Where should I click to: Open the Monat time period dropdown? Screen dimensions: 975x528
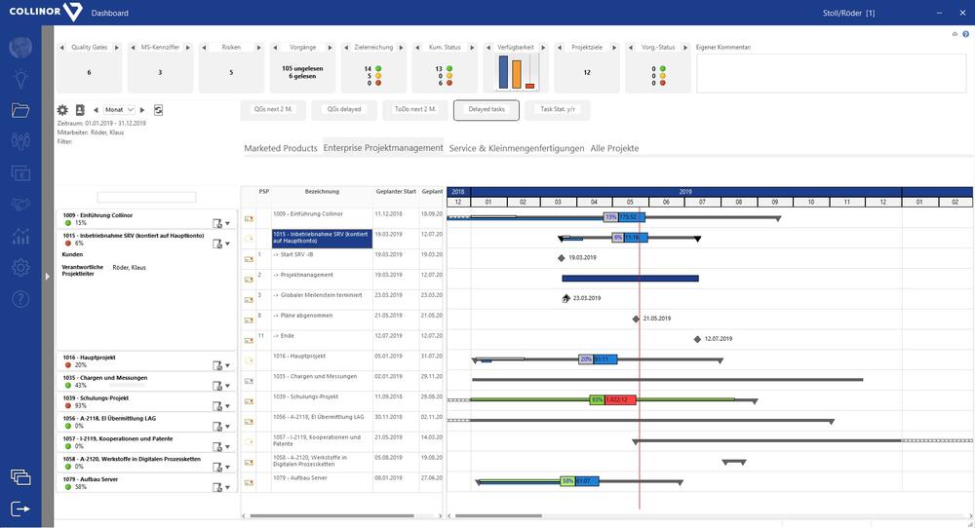[121, 110]
